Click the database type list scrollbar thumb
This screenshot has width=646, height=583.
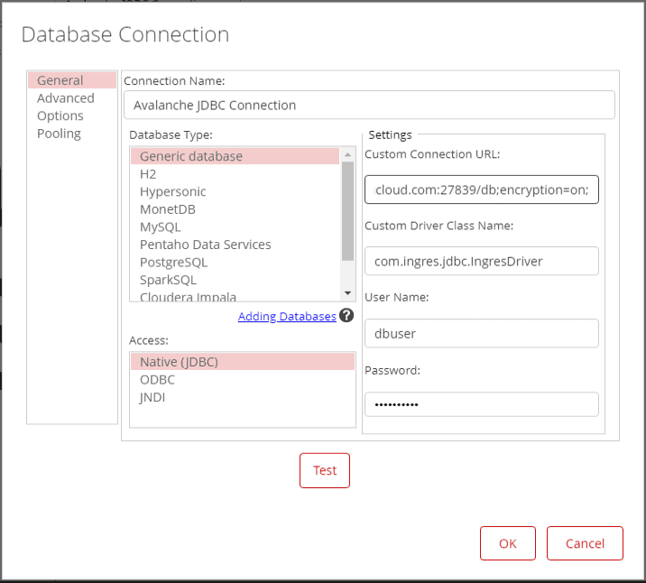tap(347, 211)
